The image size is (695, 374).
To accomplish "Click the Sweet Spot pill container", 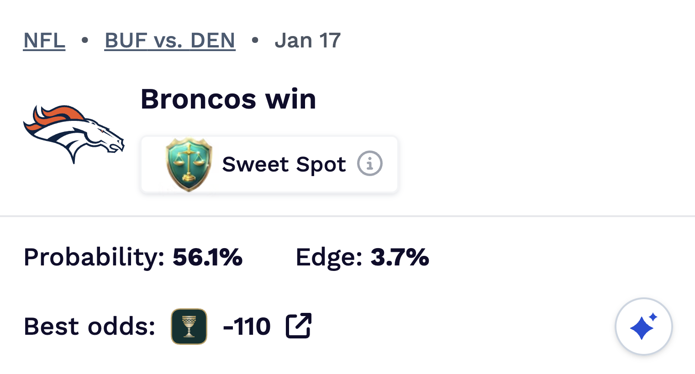I will pyautogui.click(x=269, y=164).
